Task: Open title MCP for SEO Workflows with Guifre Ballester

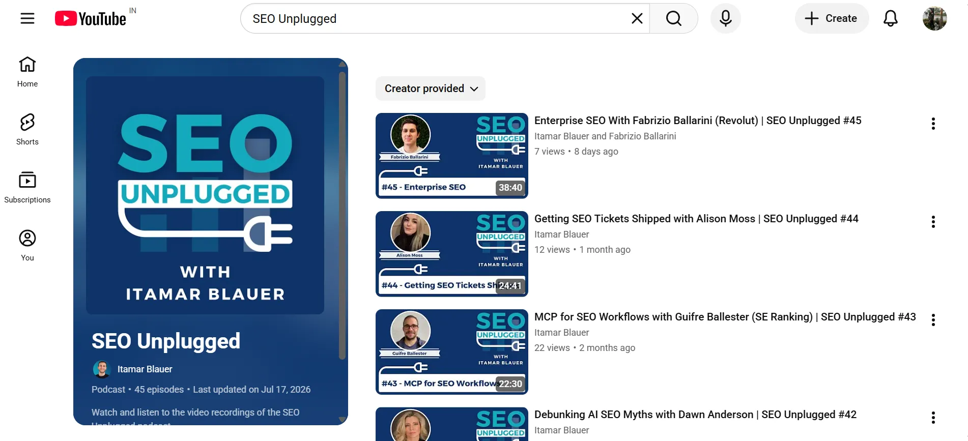Action: [725, 317]
